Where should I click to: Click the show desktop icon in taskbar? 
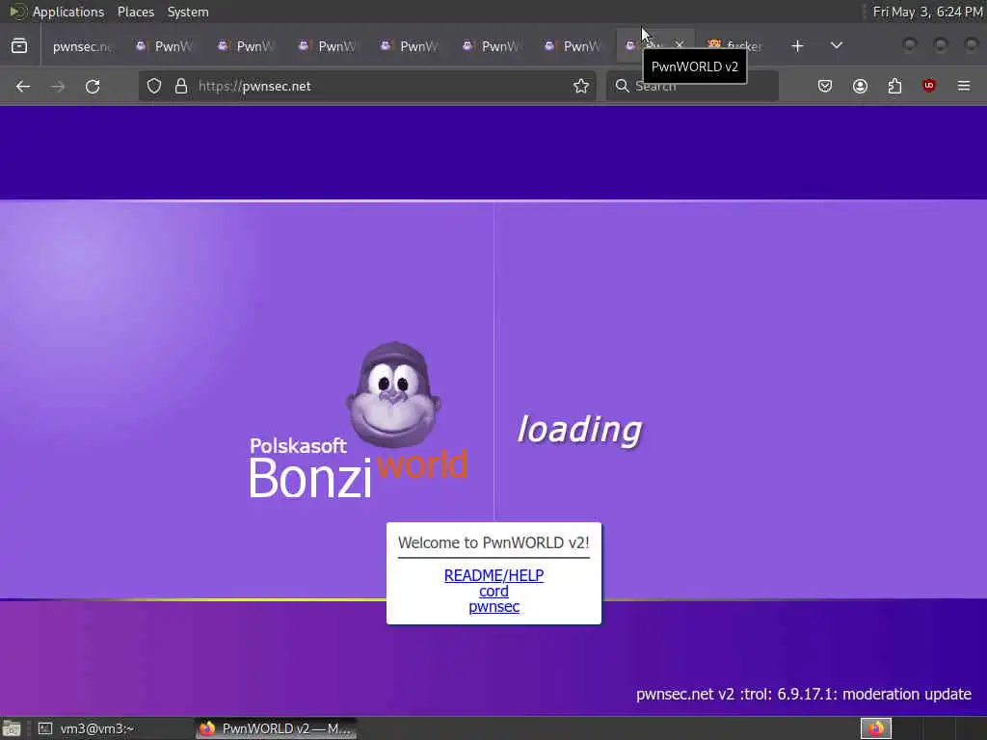pyautogui.click(x=12, y=728)
